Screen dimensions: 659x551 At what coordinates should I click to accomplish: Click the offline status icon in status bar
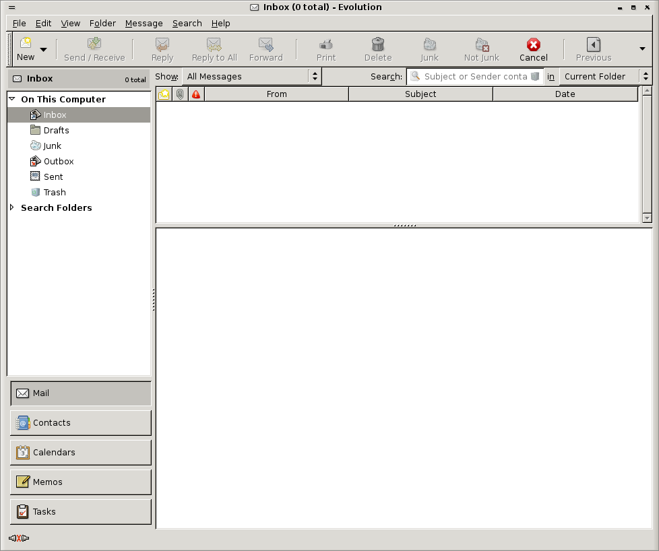point(19,538)
